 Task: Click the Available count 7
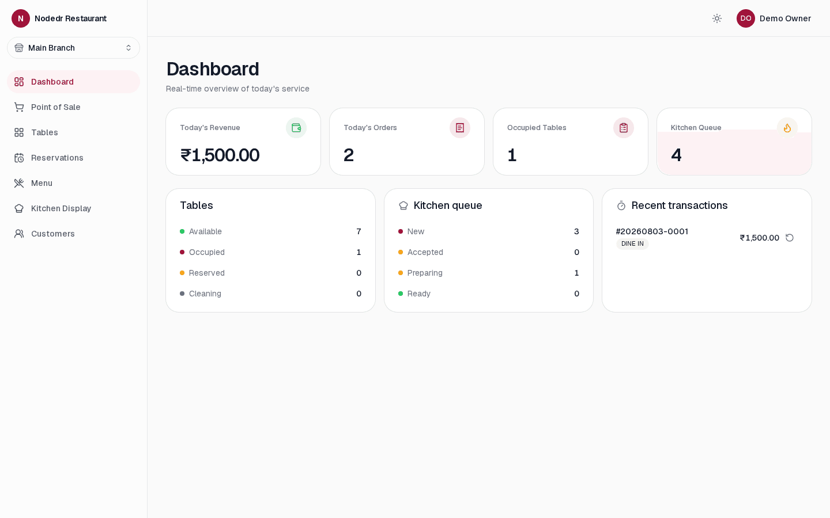[359, 231]
